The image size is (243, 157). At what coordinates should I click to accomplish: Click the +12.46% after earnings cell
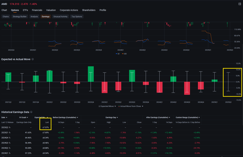pyautogui.click(x=169, y=133)
